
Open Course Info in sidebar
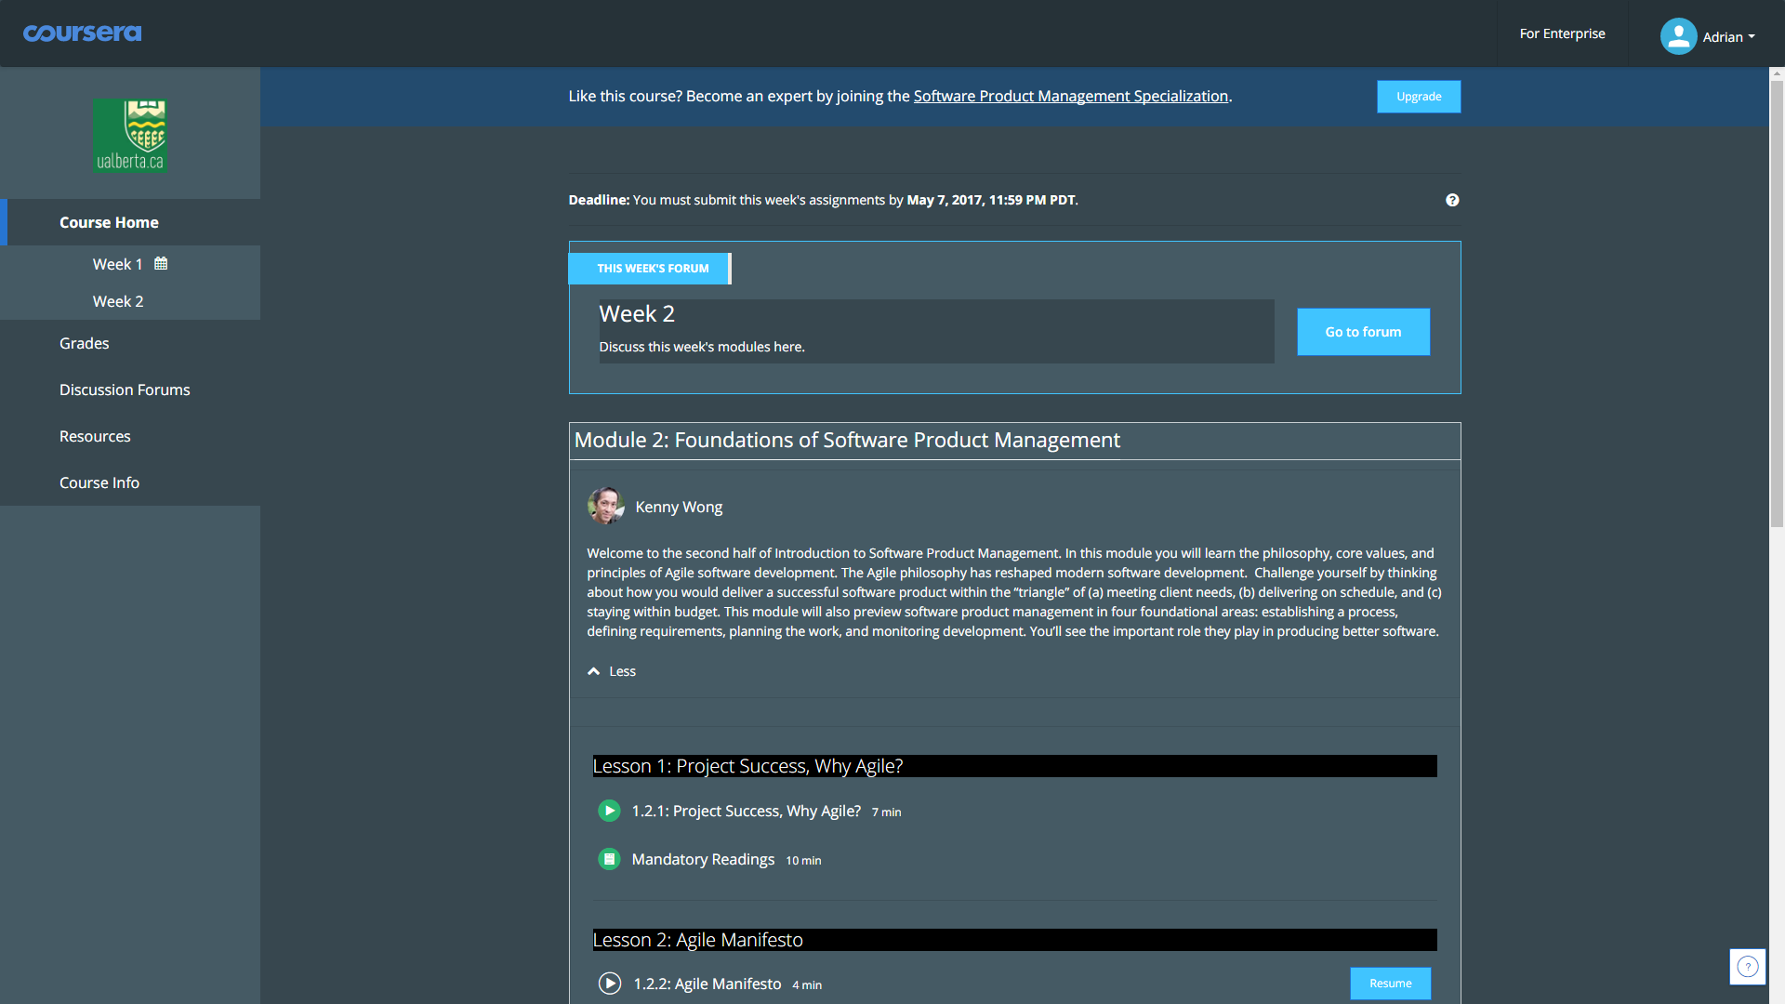pyautogui.click(x=99, y=482)
